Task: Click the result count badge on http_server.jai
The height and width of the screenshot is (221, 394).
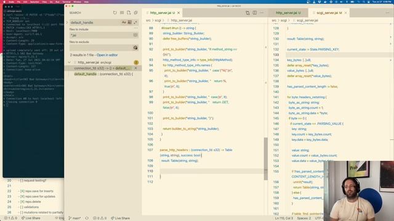Action: [x=136, y=63]
